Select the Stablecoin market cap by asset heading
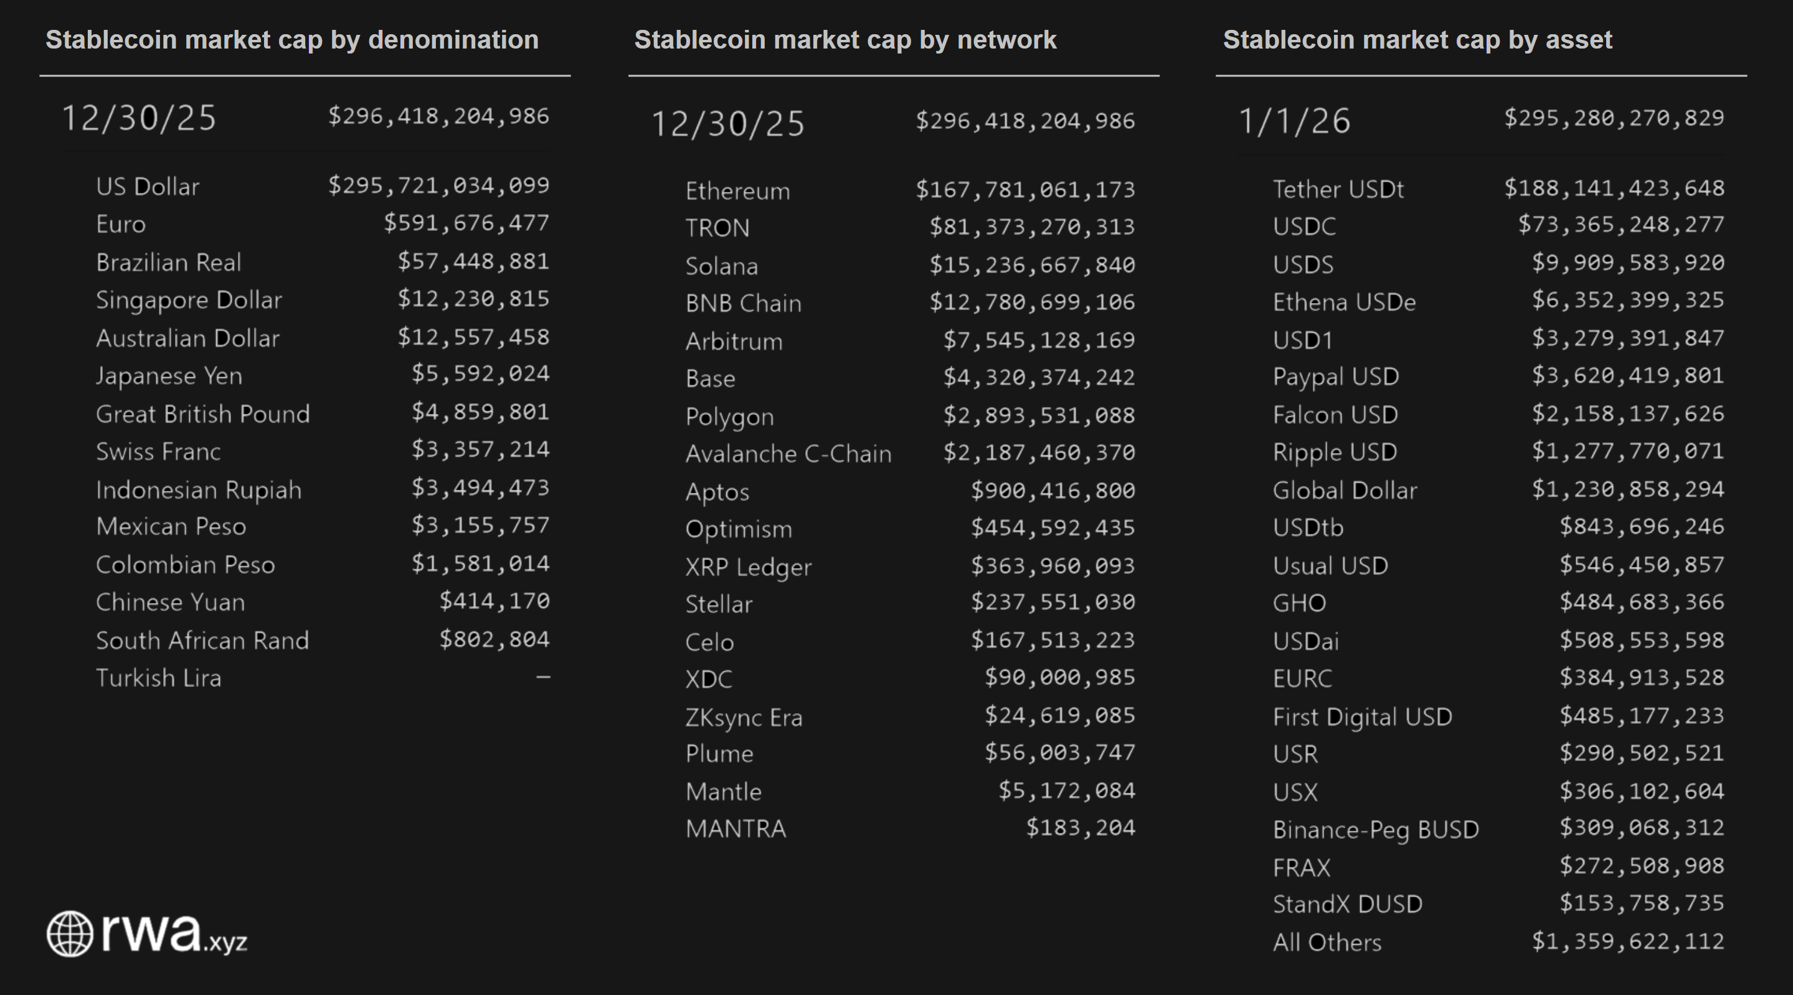This screenshot has height=995, width=1793. coord(1417,40)
